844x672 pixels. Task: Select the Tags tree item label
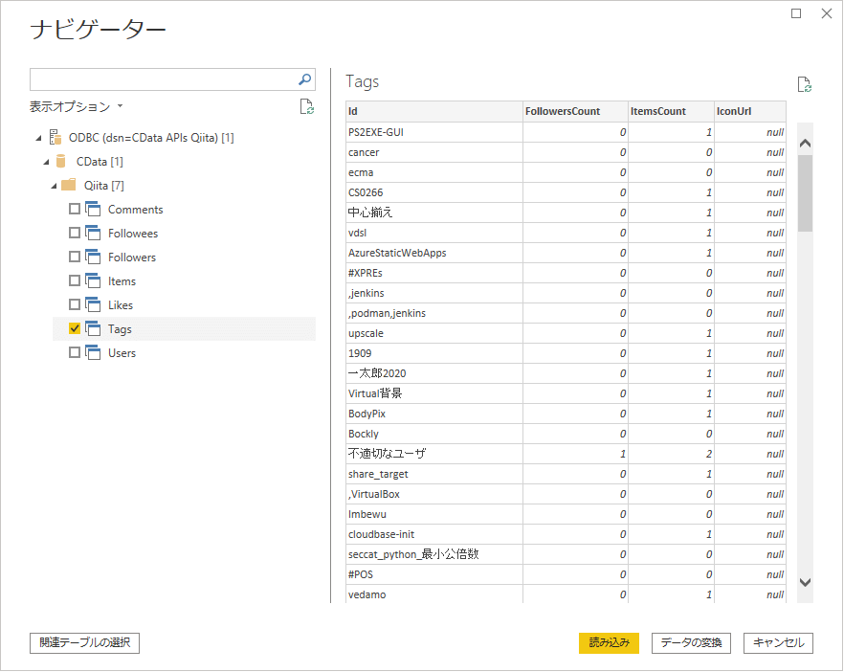(120, 329)
